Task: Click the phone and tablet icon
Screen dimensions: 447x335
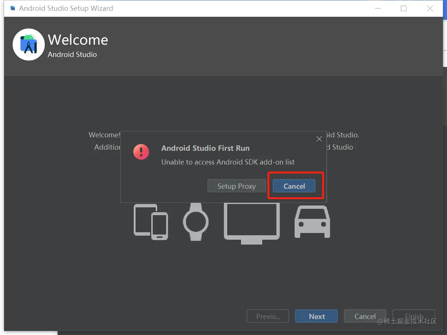Action: pos(151,222)
